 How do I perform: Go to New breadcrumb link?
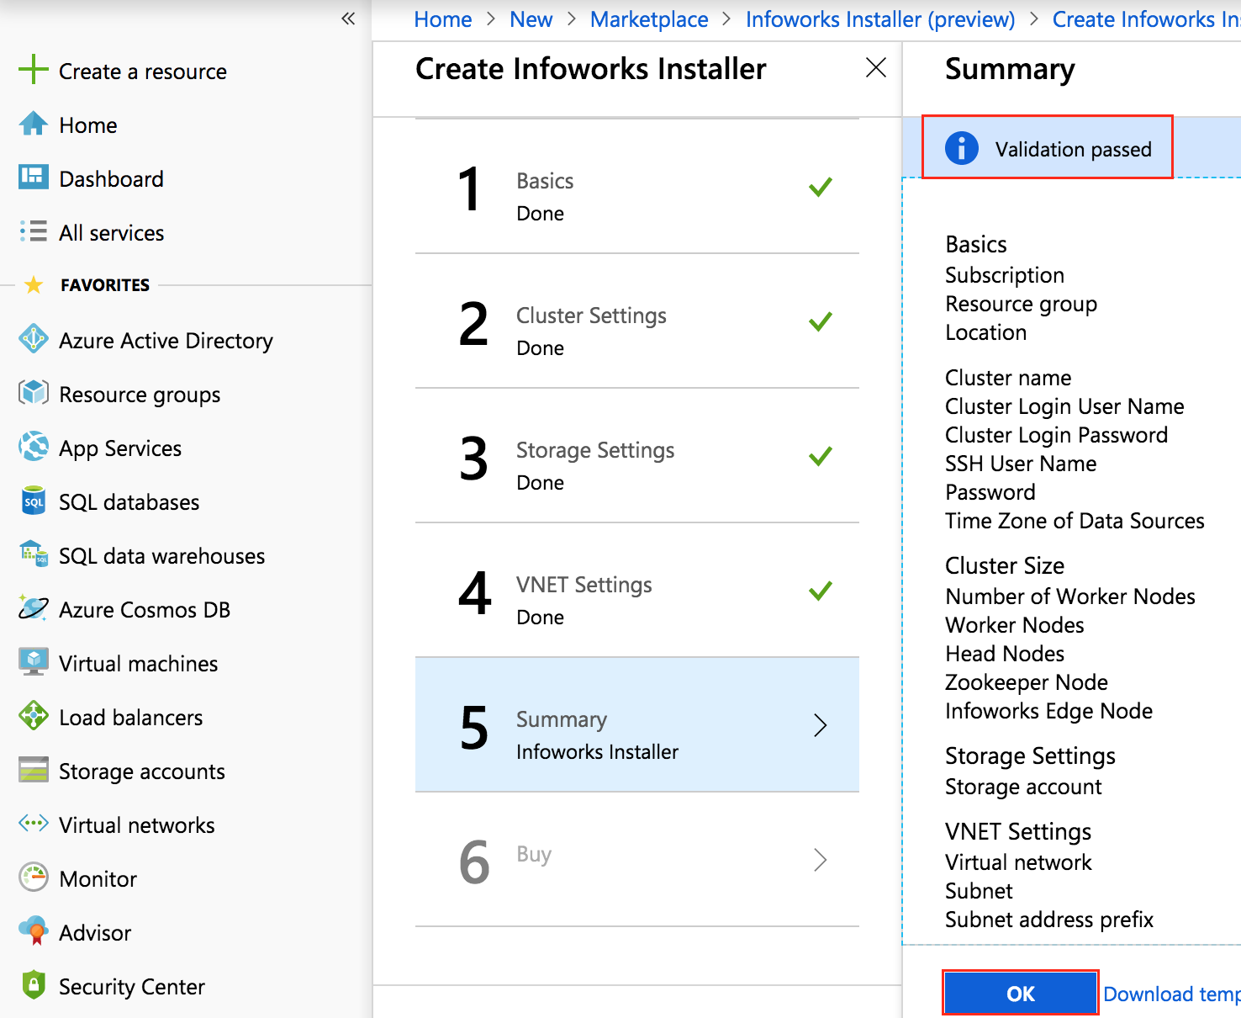tap(531, 19)
